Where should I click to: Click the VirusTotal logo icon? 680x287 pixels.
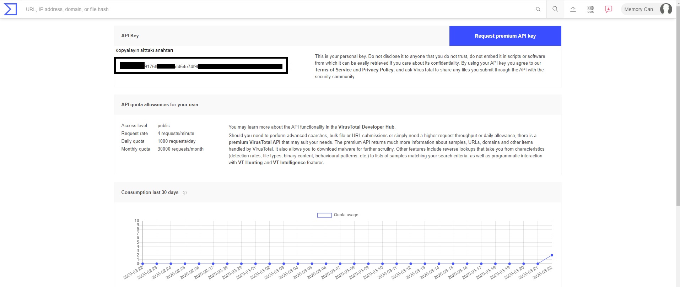[x=10, y=9]
